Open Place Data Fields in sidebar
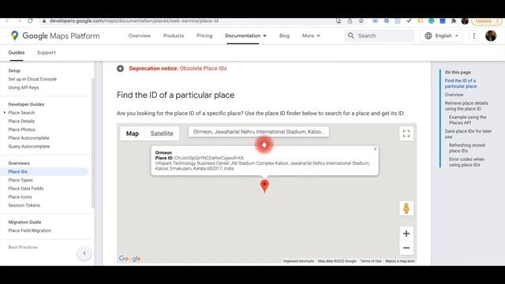 click(x=26, y=189)
